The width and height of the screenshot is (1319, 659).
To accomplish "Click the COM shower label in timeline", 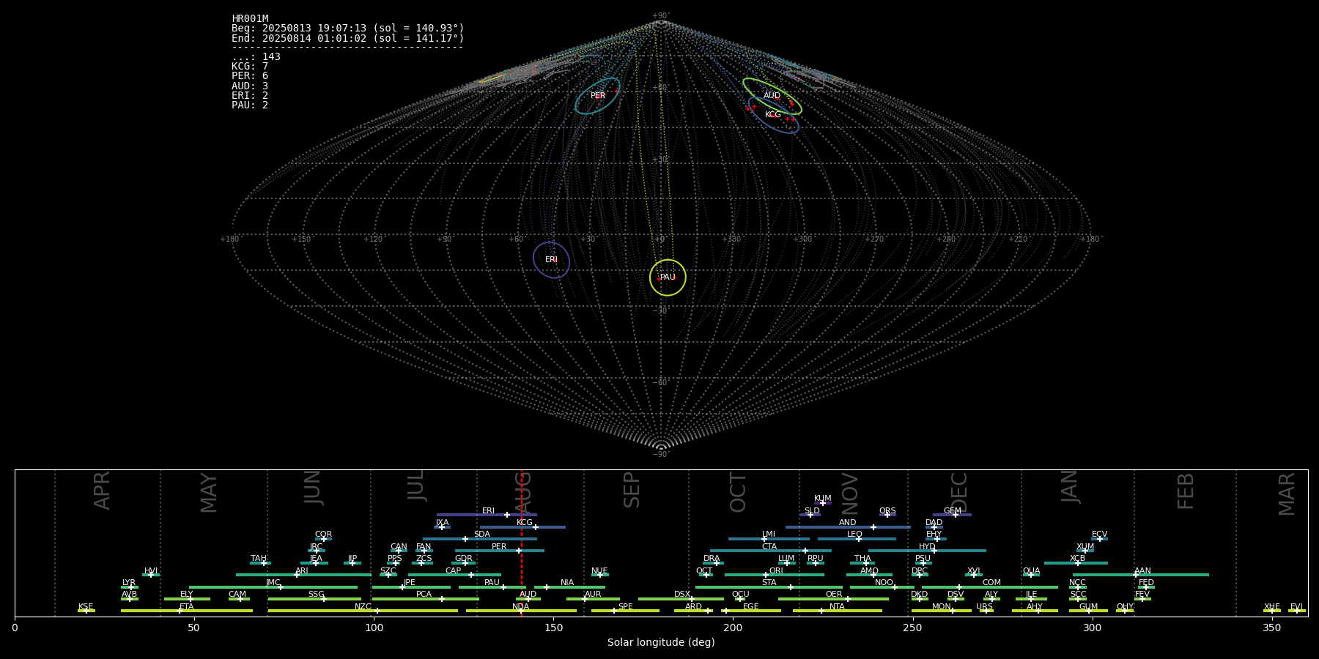I will click(991, 583).
